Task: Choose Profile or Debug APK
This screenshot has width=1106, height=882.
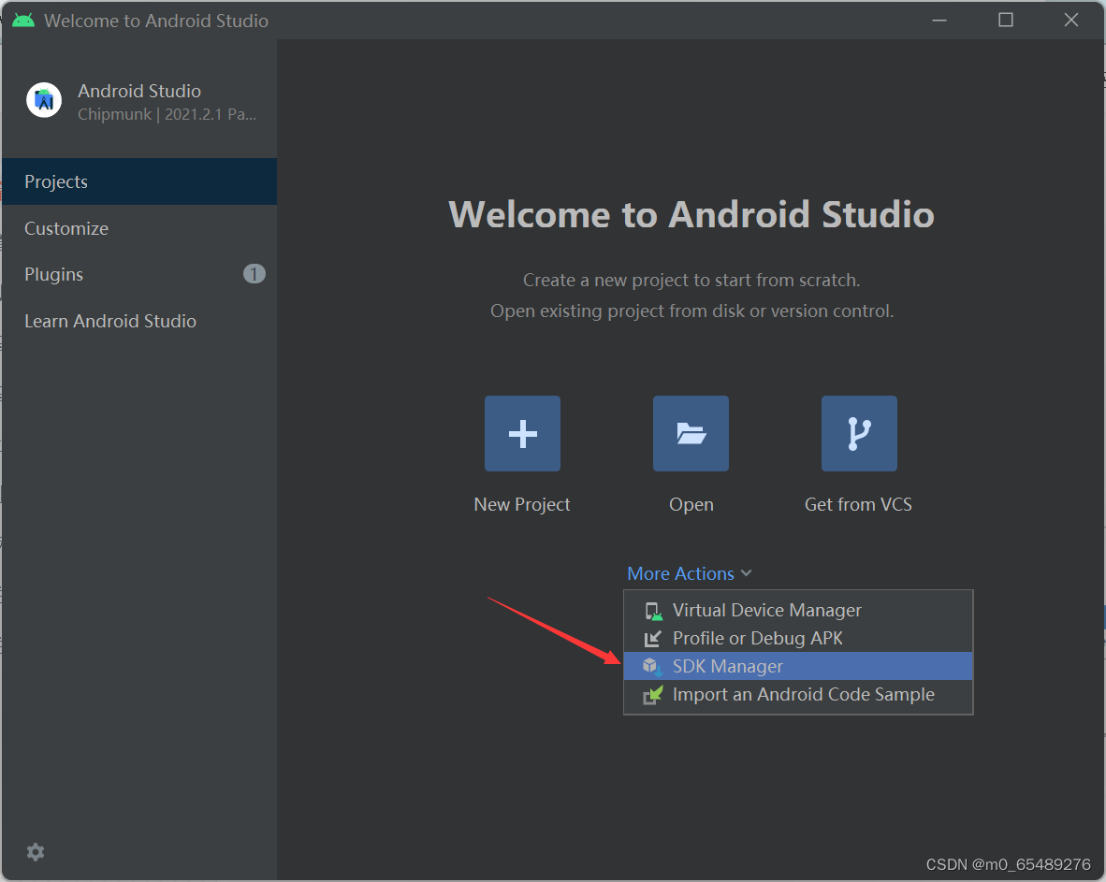Action: pos(798,639)
